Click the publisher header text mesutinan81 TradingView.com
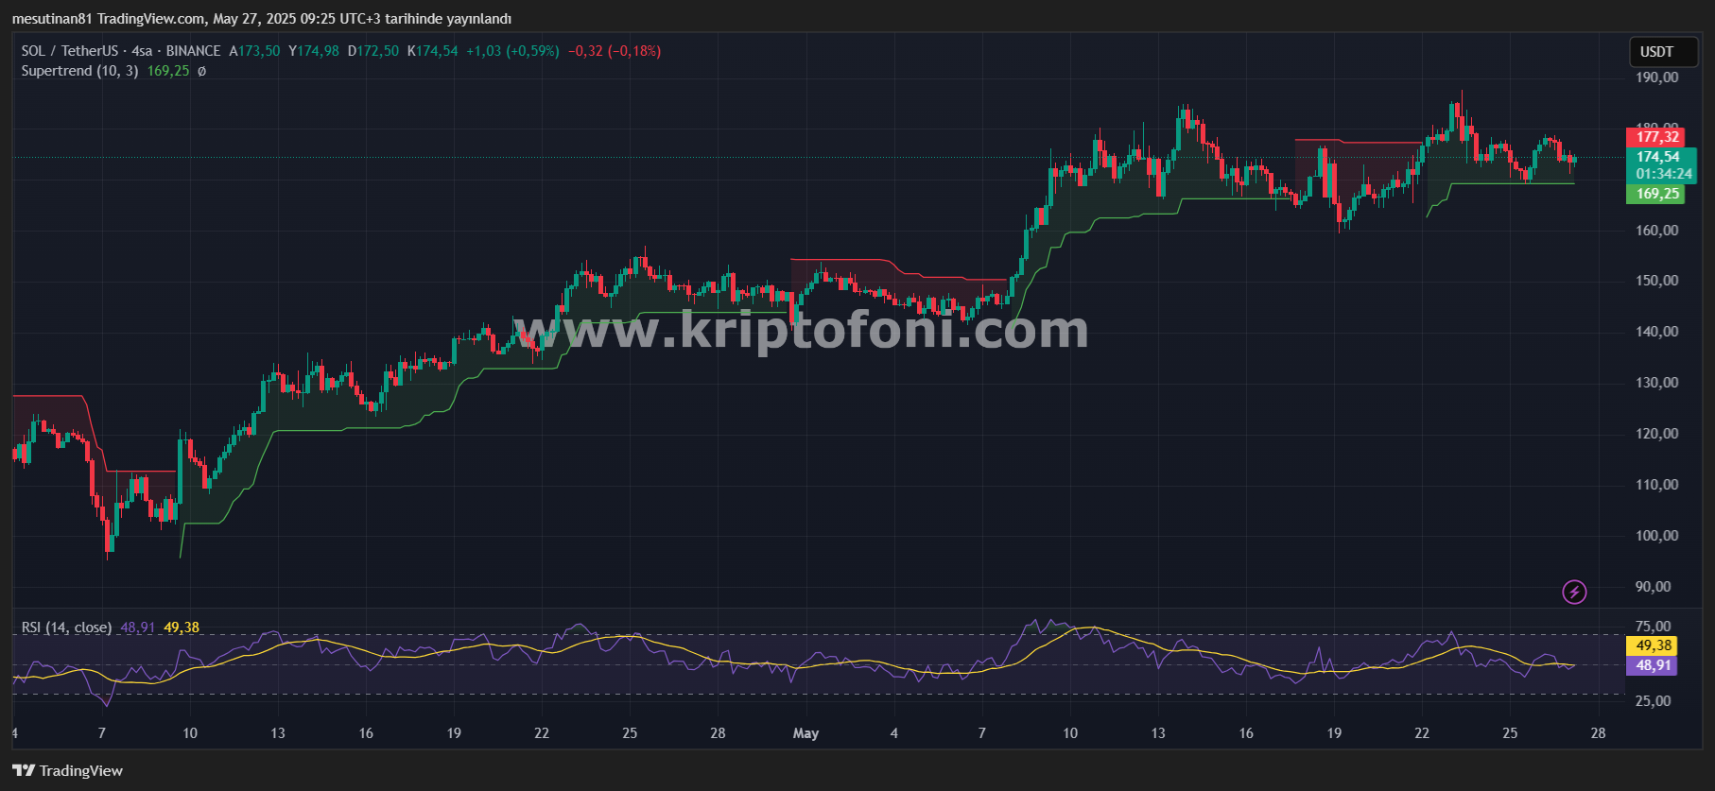The width and height of the screenshot is (1715, 791). (x=110, y=19)
